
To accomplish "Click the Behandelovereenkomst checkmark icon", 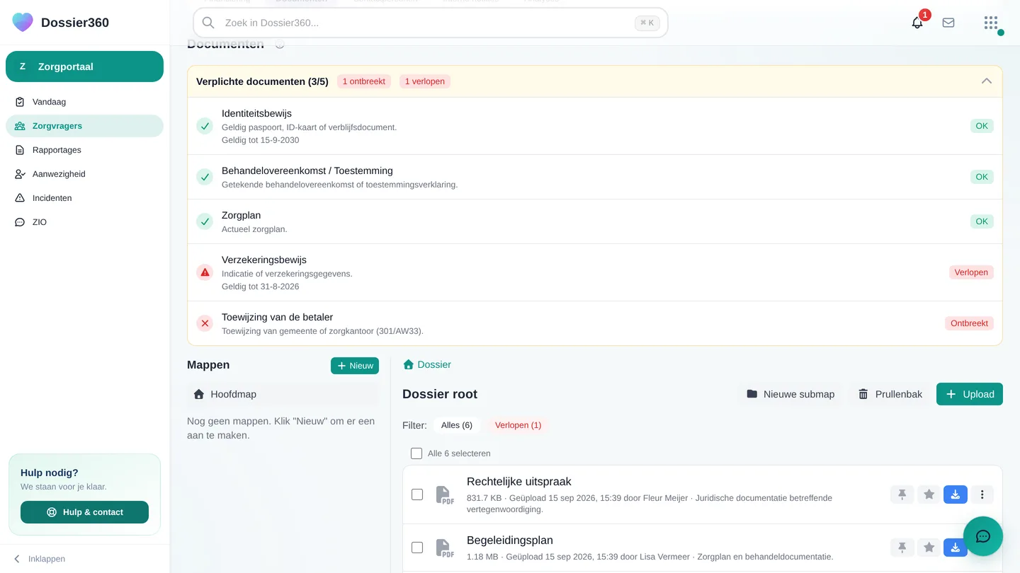I will 205,177.
